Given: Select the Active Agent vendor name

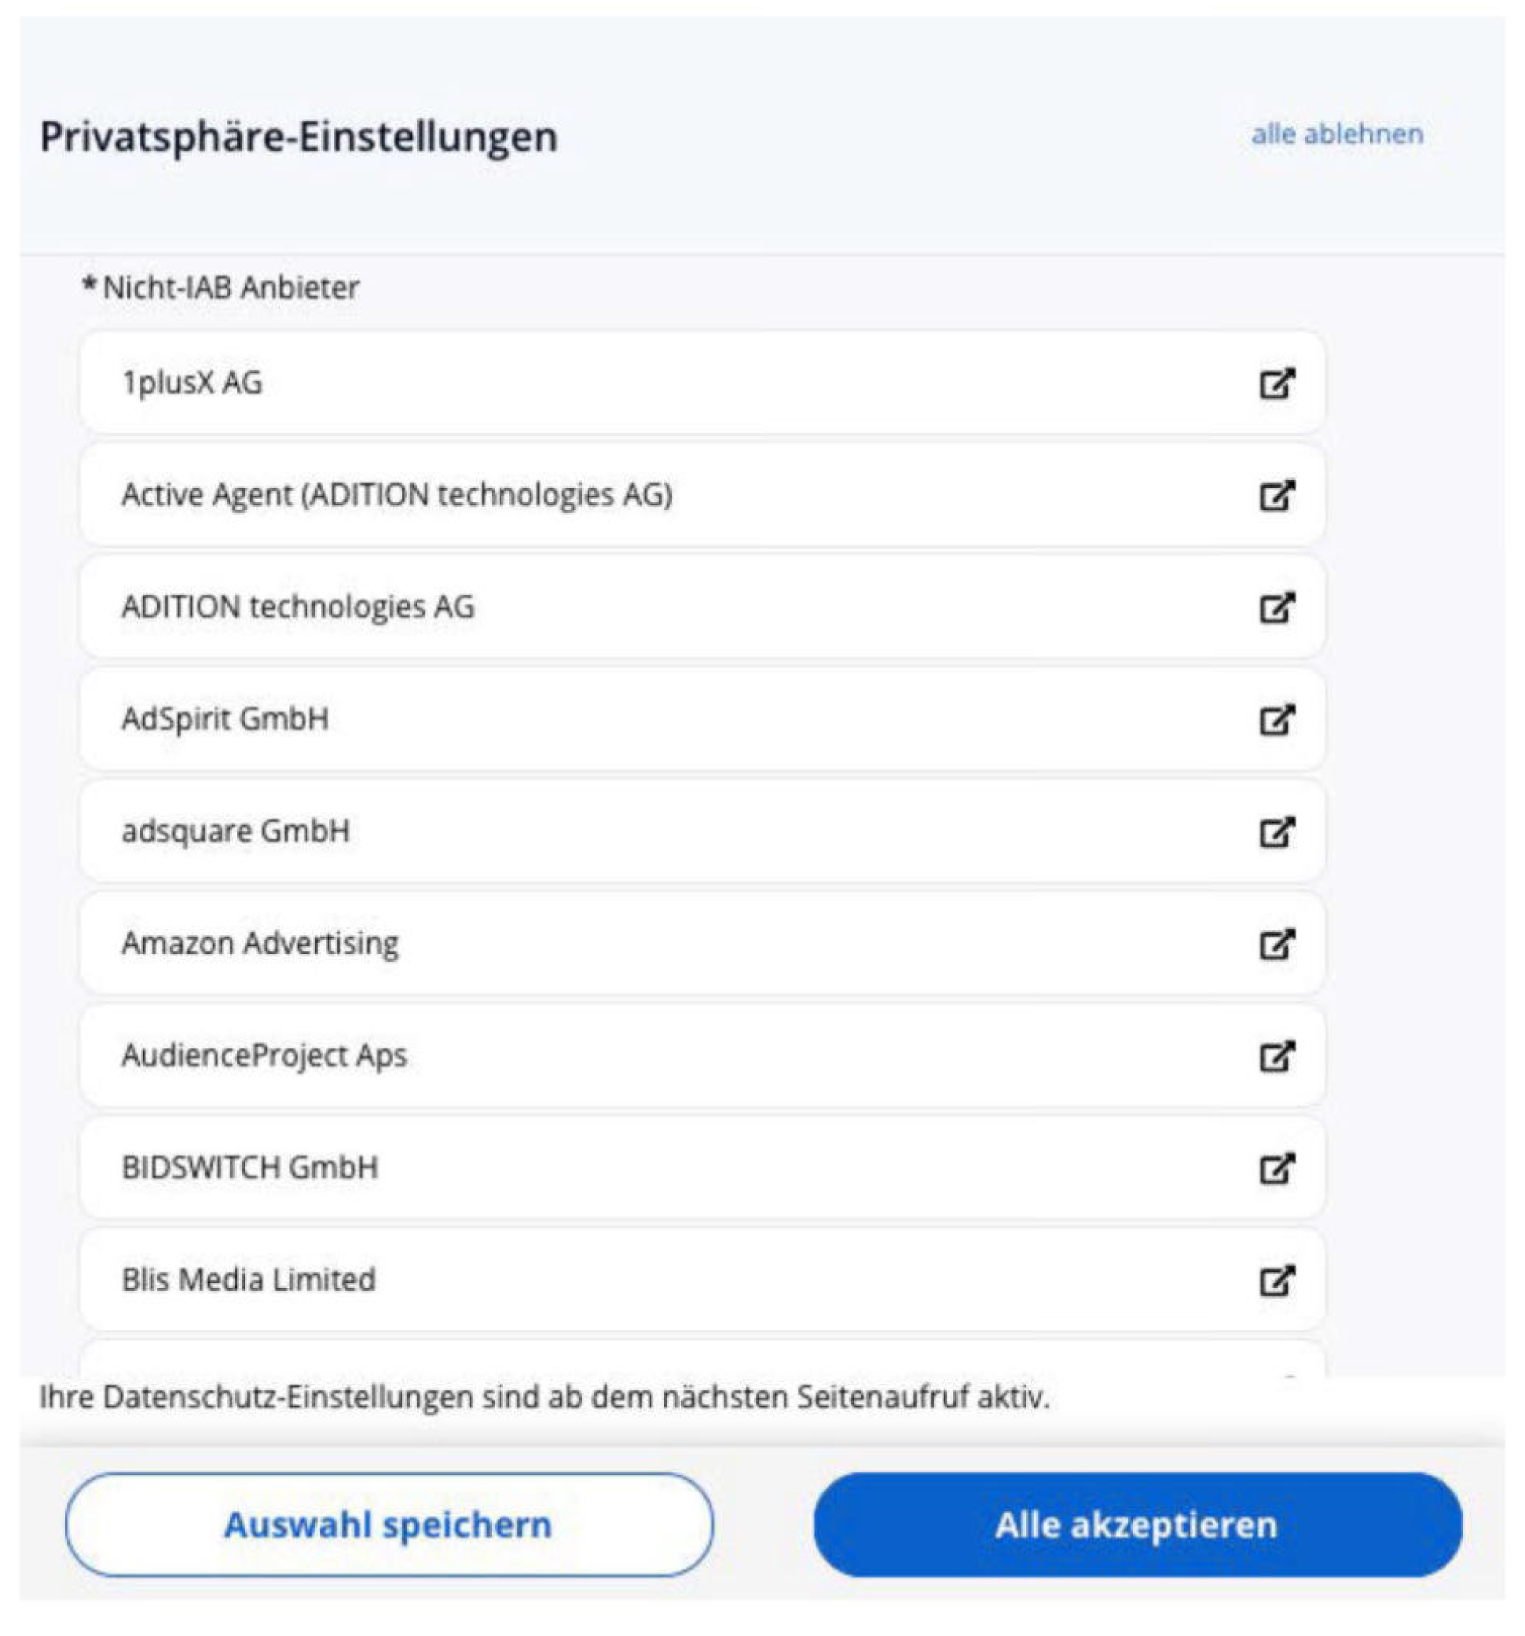Looking at the screenshot, I should click(397, 494).
